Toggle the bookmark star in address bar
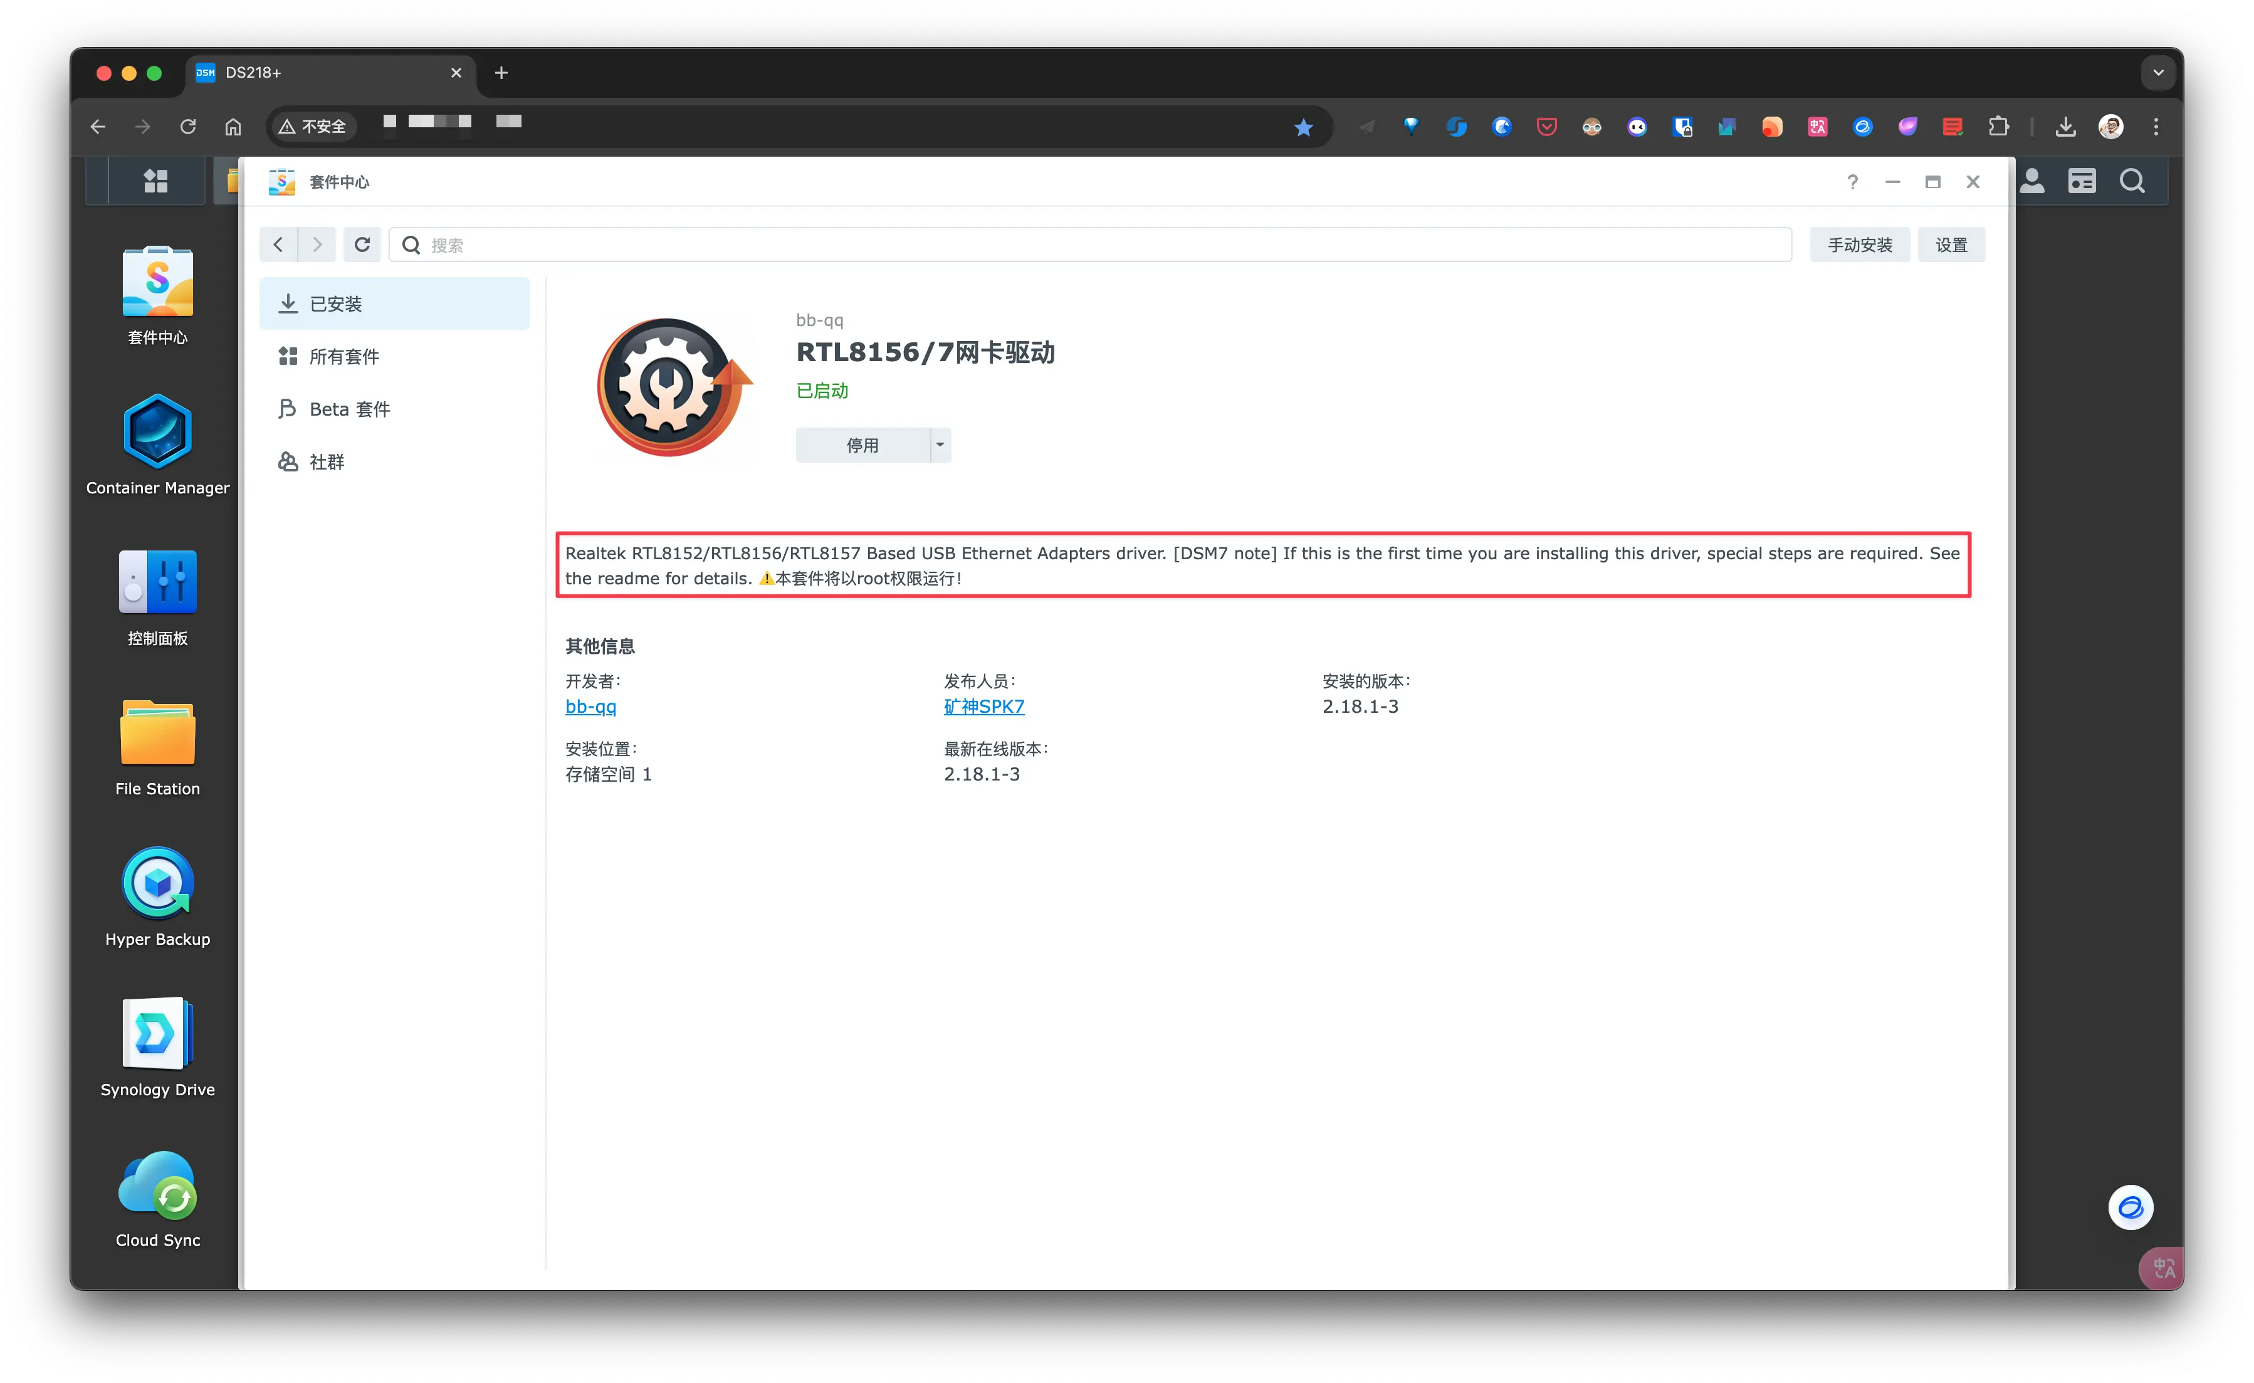Viewport: 2254px width, 1383px height. 1304,128
